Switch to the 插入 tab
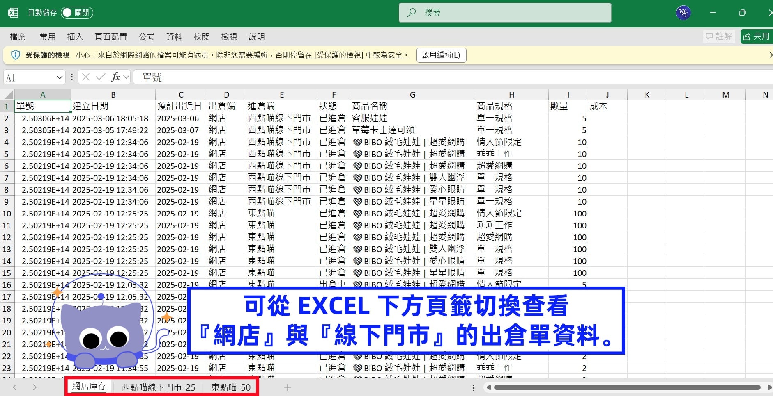Screen dimensions: 773x396 pos(75,37)
